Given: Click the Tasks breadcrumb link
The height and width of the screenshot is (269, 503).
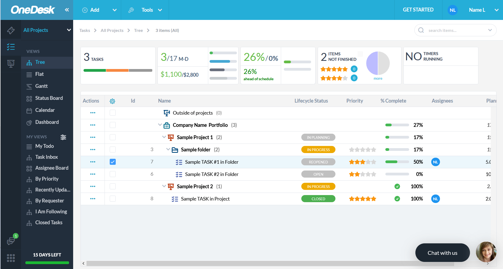Looking at the screenshot, I should (x=85, y=31).
